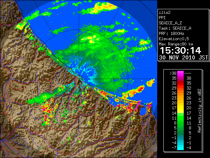Click the radar center where the crosshairs meet
This screenshot has width=210, height=158.
point(79,79)
